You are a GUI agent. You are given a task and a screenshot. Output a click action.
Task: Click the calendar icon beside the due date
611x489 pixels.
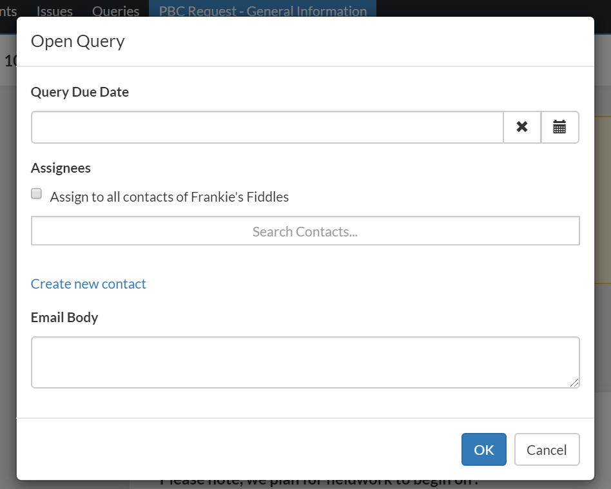point(559,127)
